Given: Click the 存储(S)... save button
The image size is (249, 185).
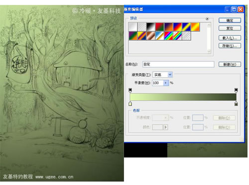Looking at the screenshot, I should coord(230,46).
